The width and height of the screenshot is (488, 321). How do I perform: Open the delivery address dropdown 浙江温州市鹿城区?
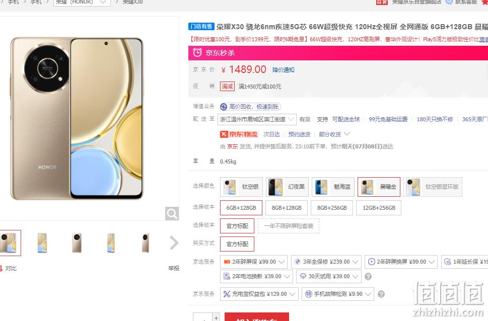coord(257,119)
